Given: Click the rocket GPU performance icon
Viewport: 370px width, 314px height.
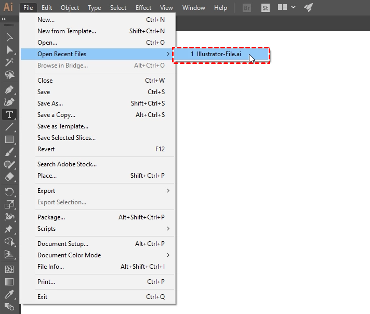Looking at the screenshot, I should (x=309, y=8).
